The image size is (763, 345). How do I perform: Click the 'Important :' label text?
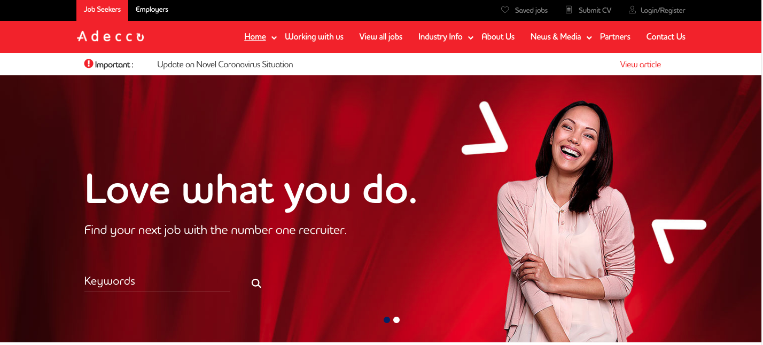114,65
